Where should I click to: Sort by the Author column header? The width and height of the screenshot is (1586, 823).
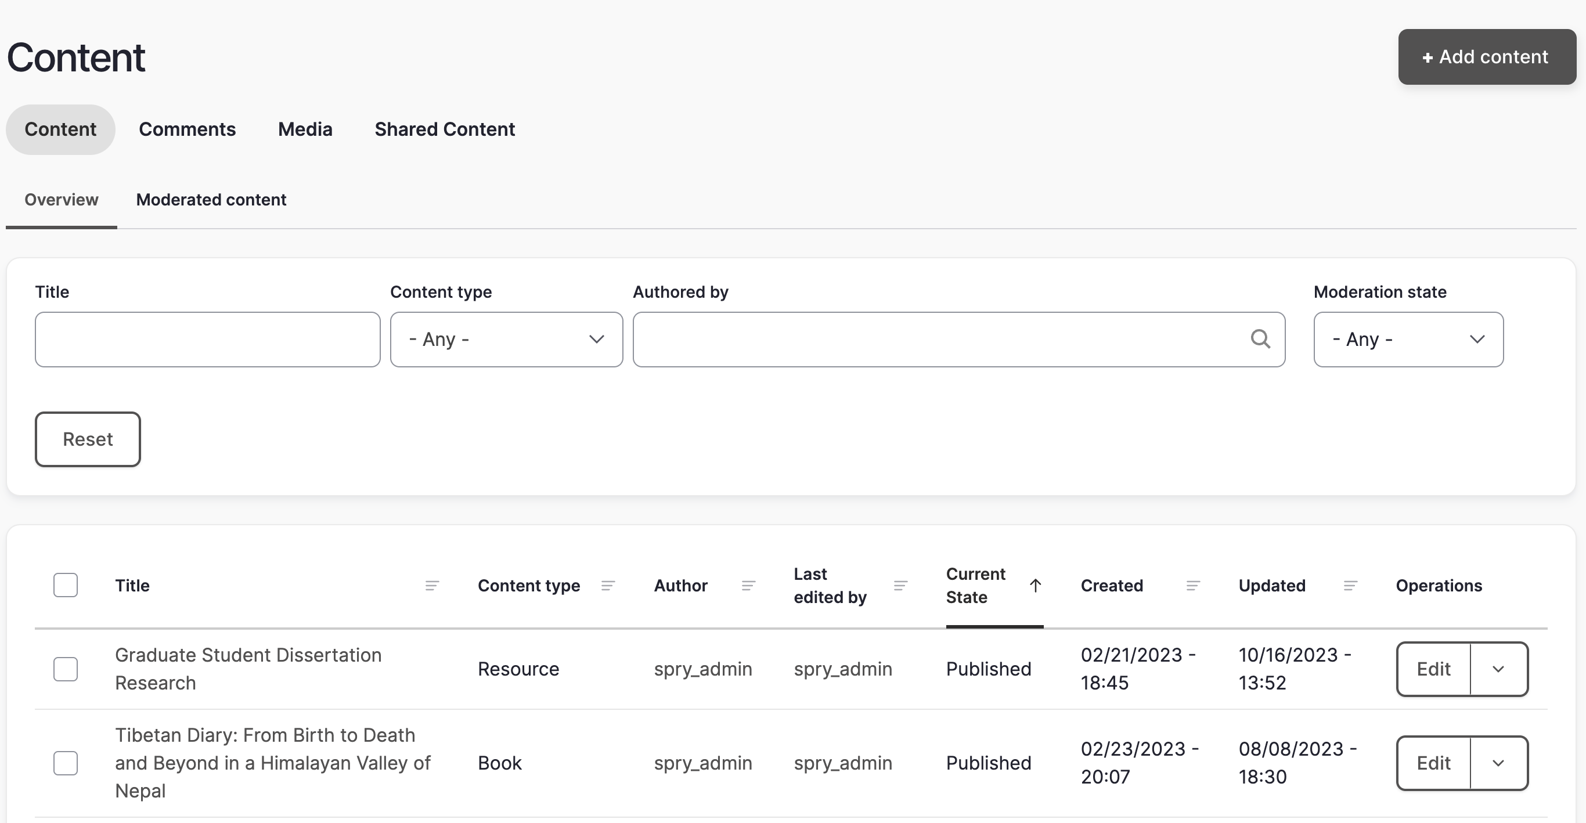[680, 586]
